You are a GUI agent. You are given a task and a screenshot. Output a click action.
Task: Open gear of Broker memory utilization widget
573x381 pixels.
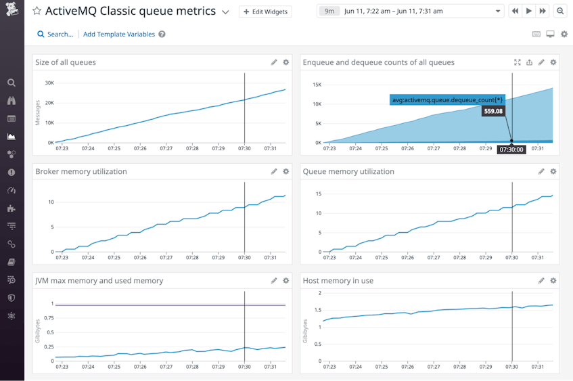[x=285, y=171]
